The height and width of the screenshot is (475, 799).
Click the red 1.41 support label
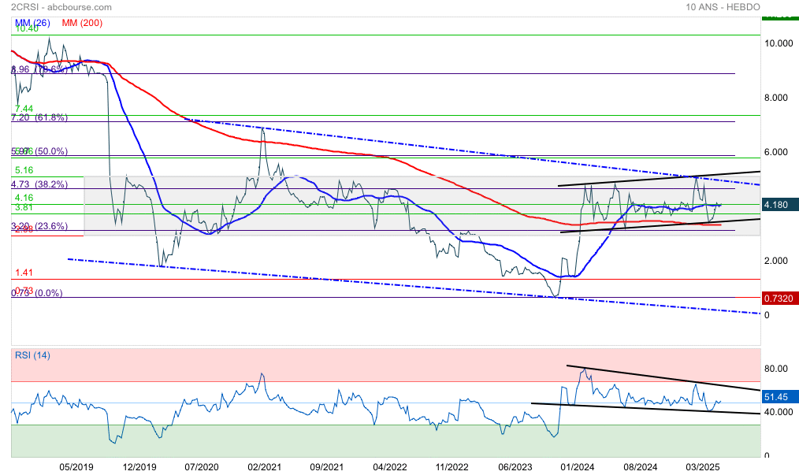click(24, 273)
